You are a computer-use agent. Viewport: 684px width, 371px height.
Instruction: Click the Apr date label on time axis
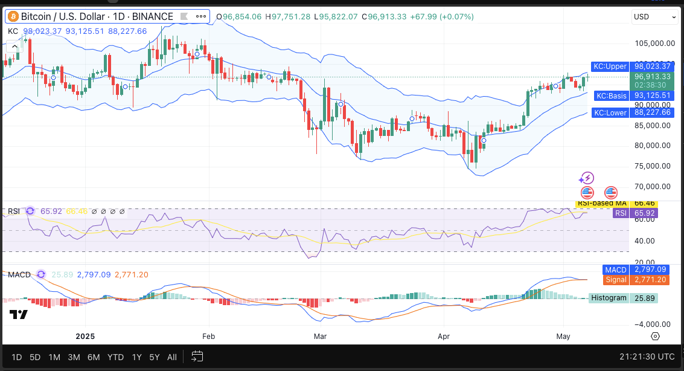[x=444, y=337]
